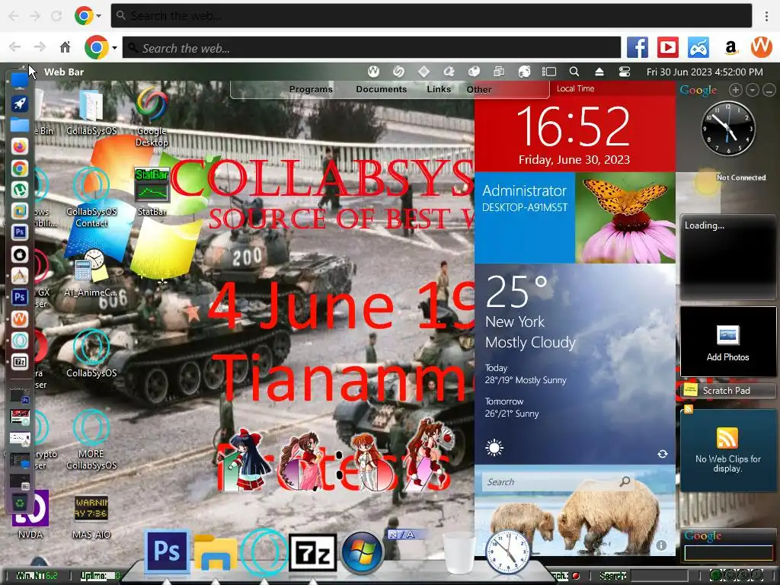Click the Google search box at sidebar bottom
Viewport: 780px width, 585px height.
coord(727,553)
